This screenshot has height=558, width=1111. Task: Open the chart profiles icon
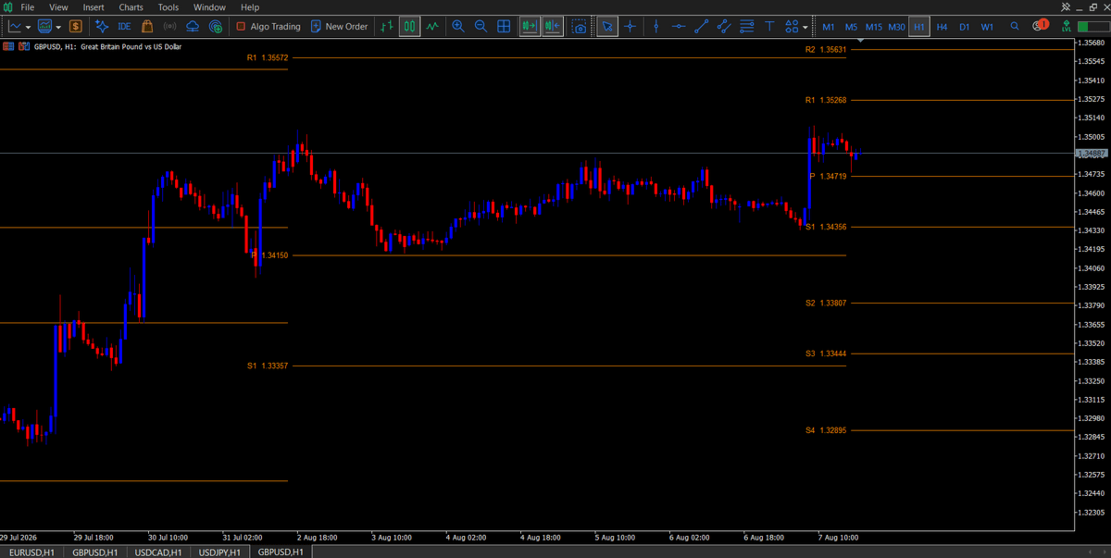click(x=44, y=27)
